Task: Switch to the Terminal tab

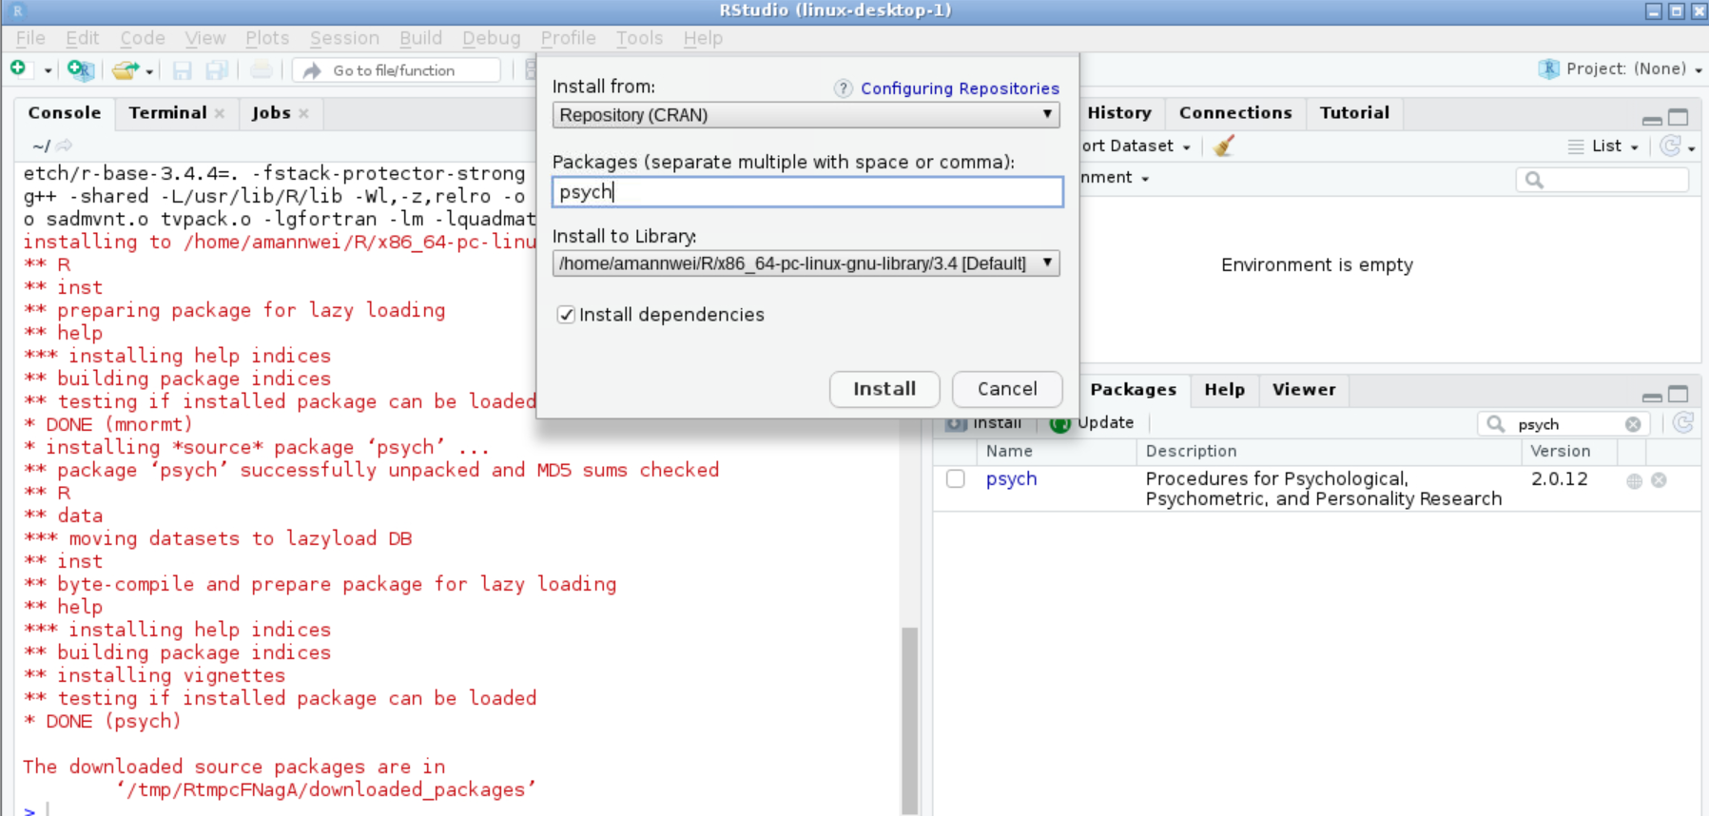Action: pyautogui.click(x=167, y=112)
